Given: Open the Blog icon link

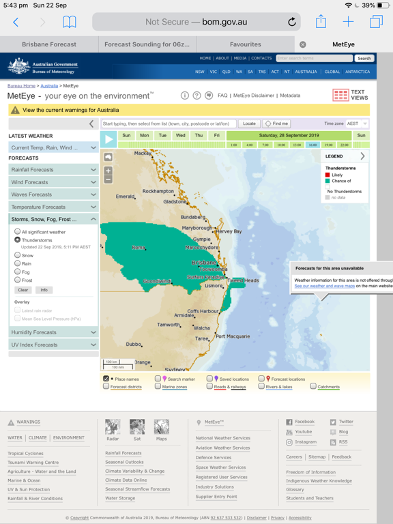Looking at the screenshot, I should pos(333,432).
